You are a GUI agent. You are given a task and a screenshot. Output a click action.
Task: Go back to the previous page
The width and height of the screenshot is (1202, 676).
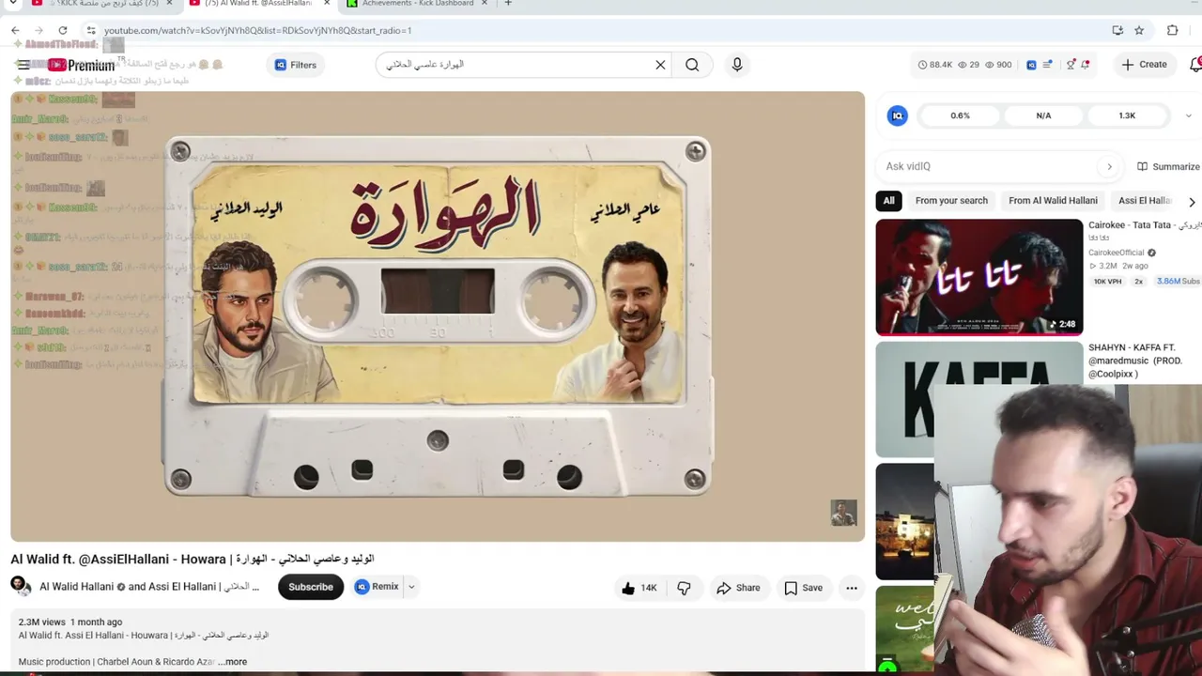[15, 30]
